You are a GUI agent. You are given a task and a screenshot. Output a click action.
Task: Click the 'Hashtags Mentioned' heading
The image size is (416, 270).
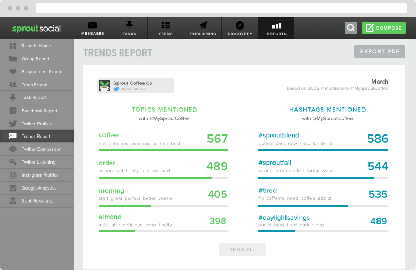point(328,110)
